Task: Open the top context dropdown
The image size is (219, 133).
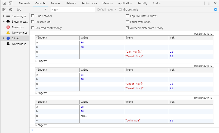Action: [32, 9]
